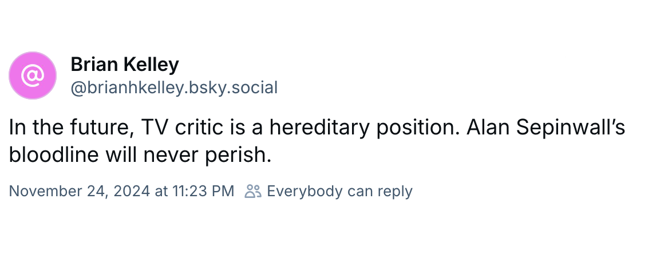This screenshot has height=254, width=668.
Task: Click the "bloodline will never perish." line
Action: (x=140, y=154)
